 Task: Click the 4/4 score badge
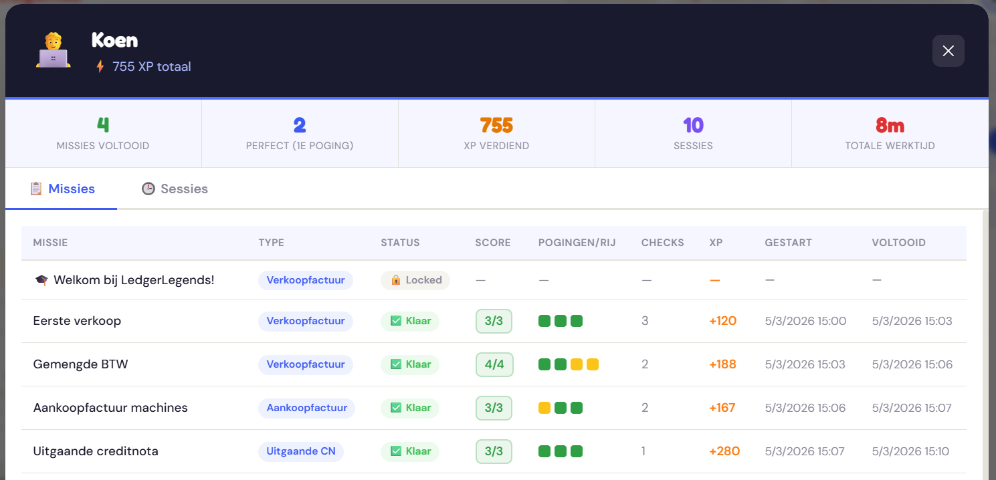pos(494,364)
